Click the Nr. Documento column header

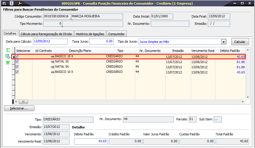click(x=150, y=51)
